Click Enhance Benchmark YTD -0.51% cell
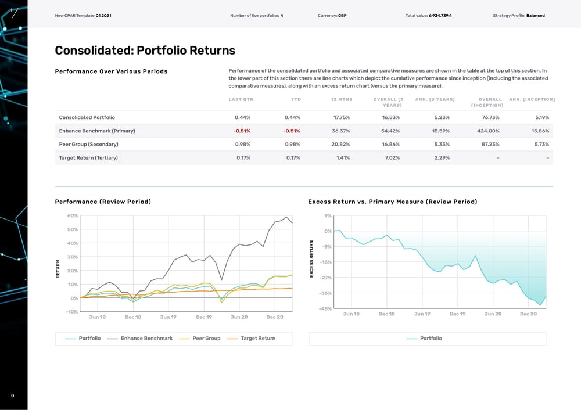The width and height of the screenshot is (581, 410). click(x=292, y=131)
